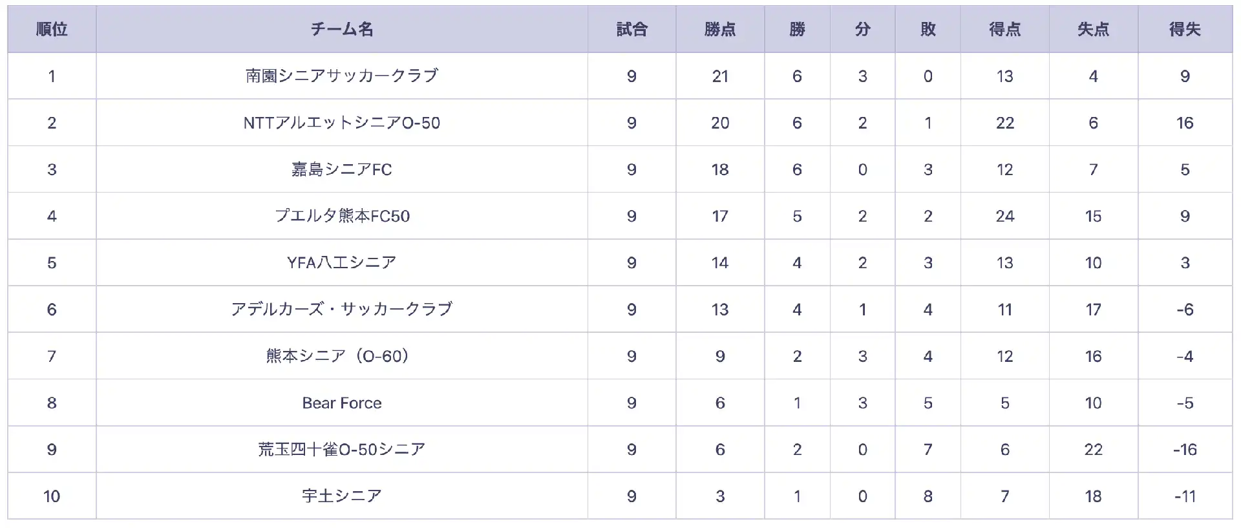Select team YFA八工シニア
1241x528 pixels.
(342, 262)
